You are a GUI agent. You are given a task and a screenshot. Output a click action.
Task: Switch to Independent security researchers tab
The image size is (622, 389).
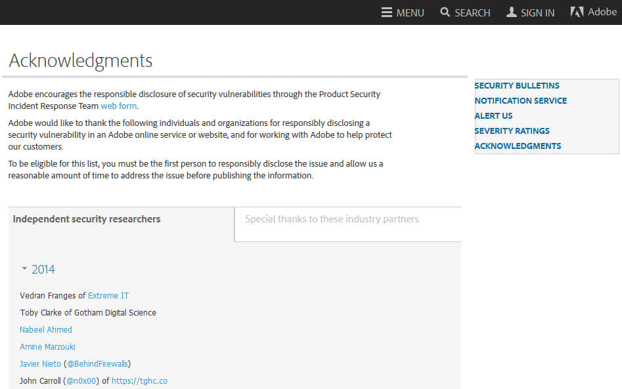click(x=87, y=219)
